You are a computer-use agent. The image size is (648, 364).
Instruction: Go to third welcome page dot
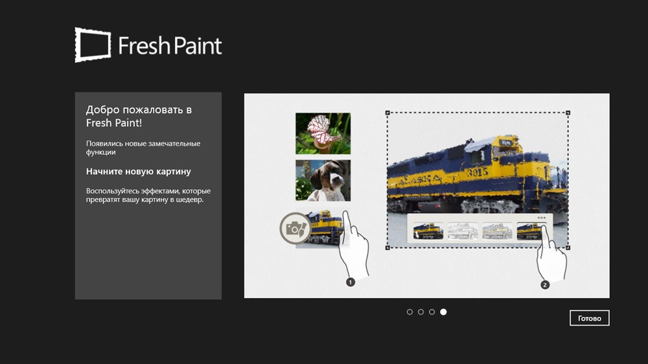tap(432, 312)
